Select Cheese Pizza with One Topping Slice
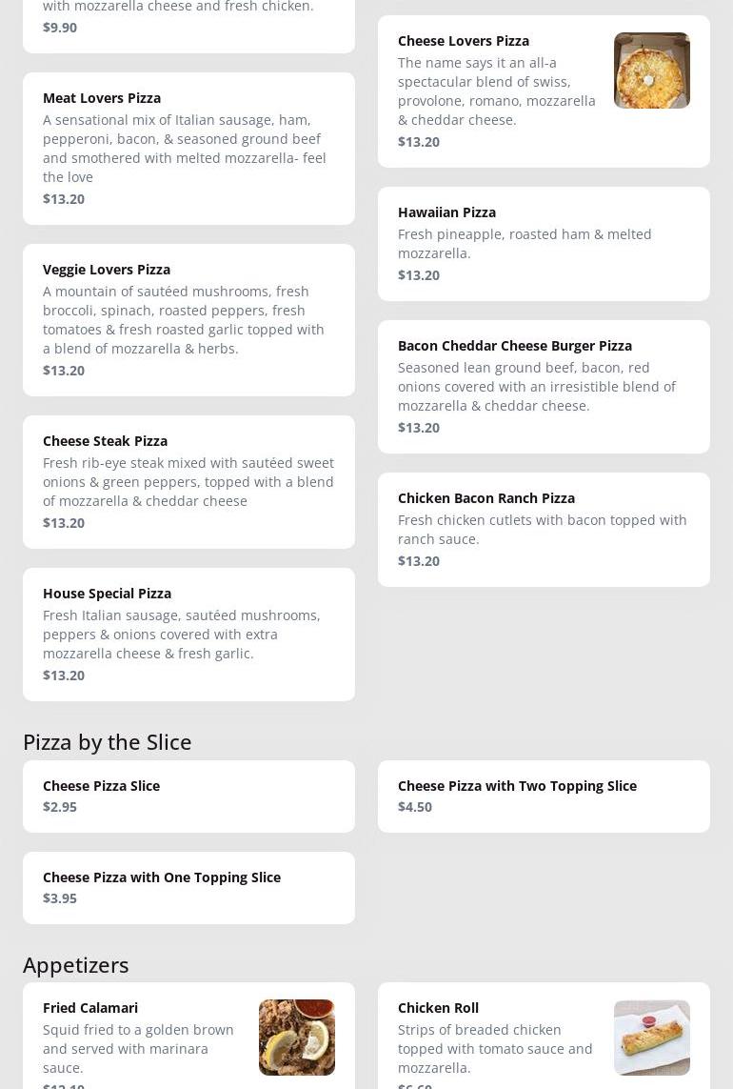The height and width of the screenshot is (1089, 733). pos(188,888)
